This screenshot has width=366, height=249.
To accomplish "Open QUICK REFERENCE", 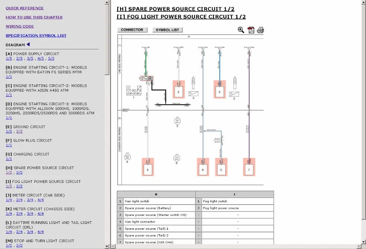I will pyautogui.click(x=25, y=8).
